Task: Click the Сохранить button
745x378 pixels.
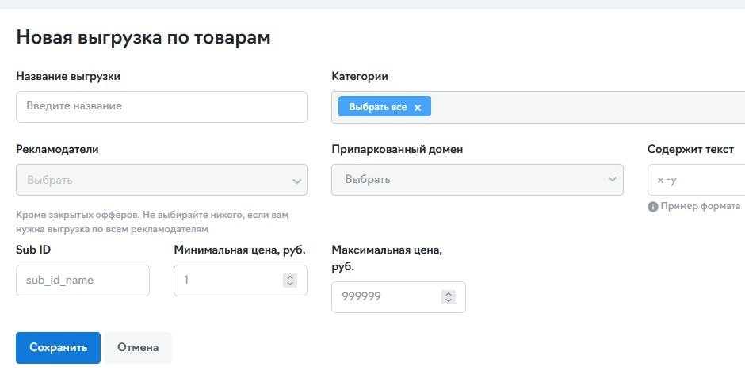Action: tap(58, 348)
